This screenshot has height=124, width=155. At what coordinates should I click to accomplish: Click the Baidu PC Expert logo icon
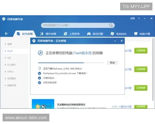coord(4,19)
